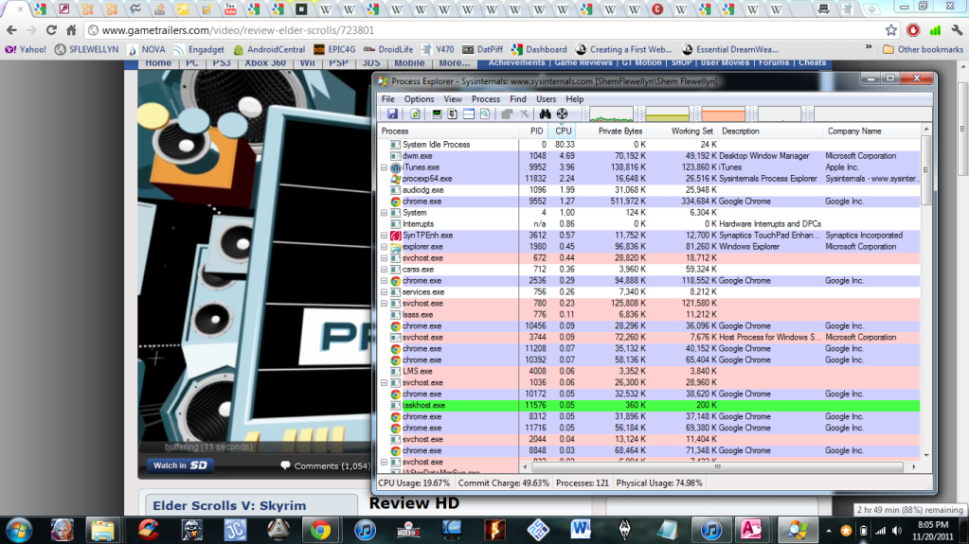Click the green CPU usage mini graph

[x=611, y=114]
